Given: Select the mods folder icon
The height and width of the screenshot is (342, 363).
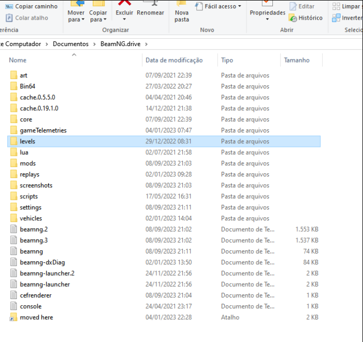Looking at the screenshot, I should [x=13, y=163].
